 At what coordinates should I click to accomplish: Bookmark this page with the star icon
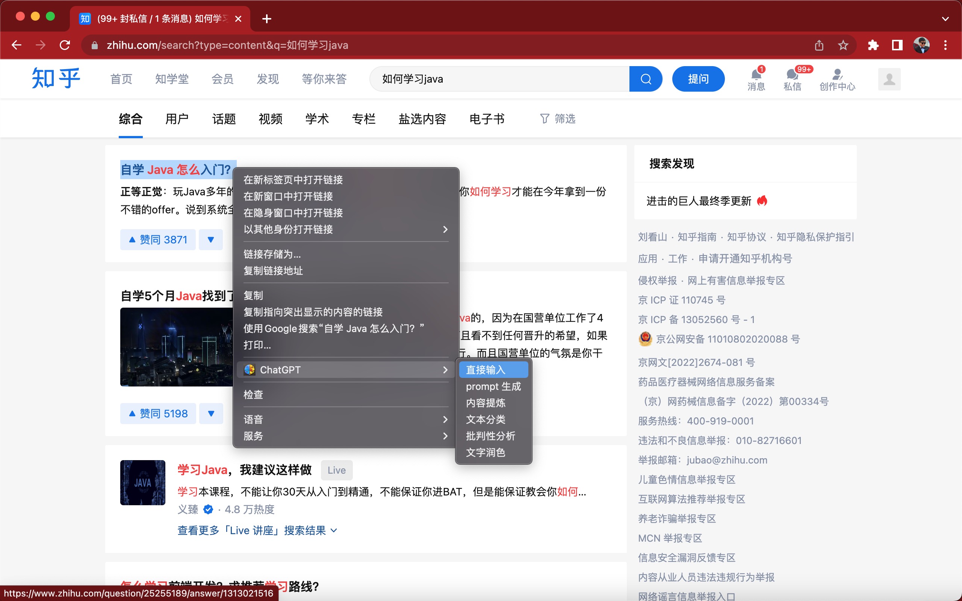[x=843, y=45]
